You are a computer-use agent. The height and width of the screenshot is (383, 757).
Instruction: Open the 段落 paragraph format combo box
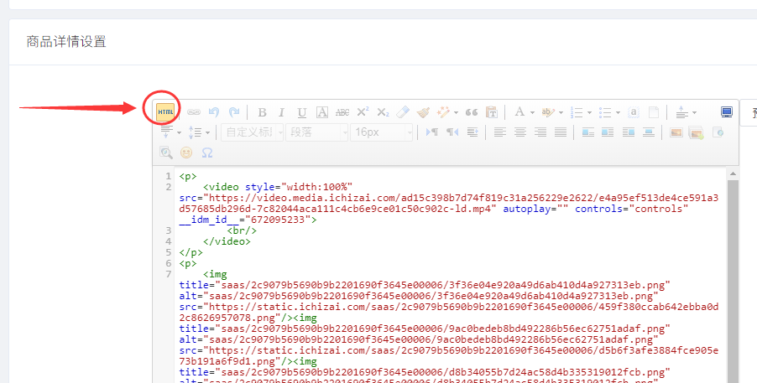pyautogui.click(x=317, y=132)
